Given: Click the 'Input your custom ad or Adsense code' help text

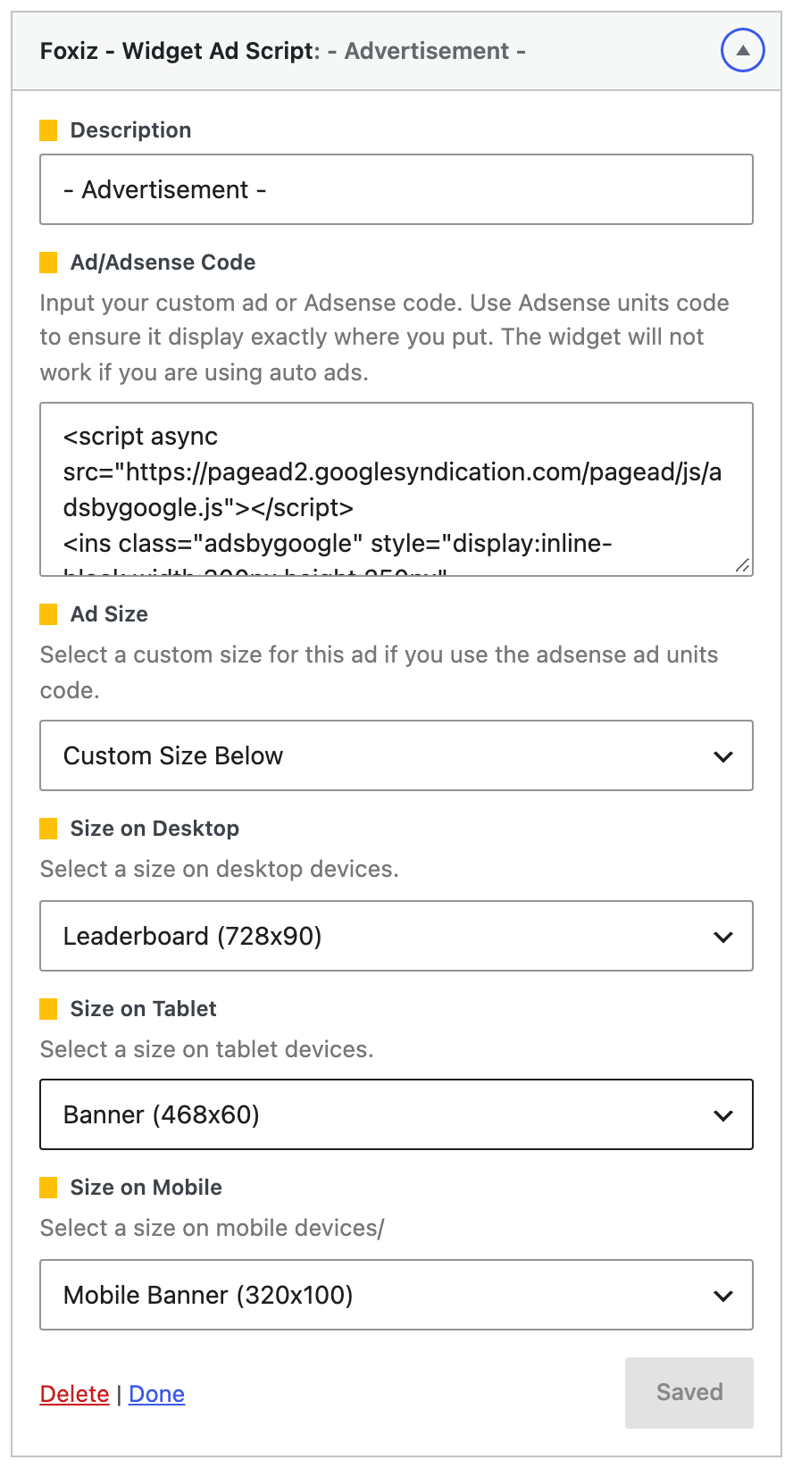Looking at the screenshot, I should pyautogui.click(x=385, y=338).
